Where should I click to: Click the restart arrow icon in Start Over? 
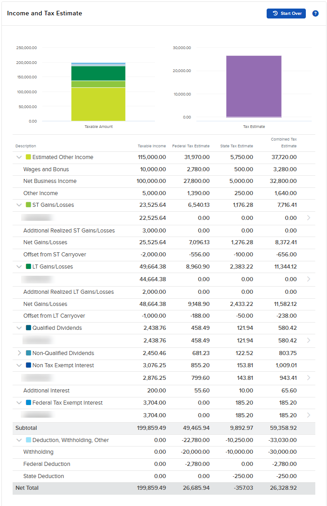[x=275, y=14]
